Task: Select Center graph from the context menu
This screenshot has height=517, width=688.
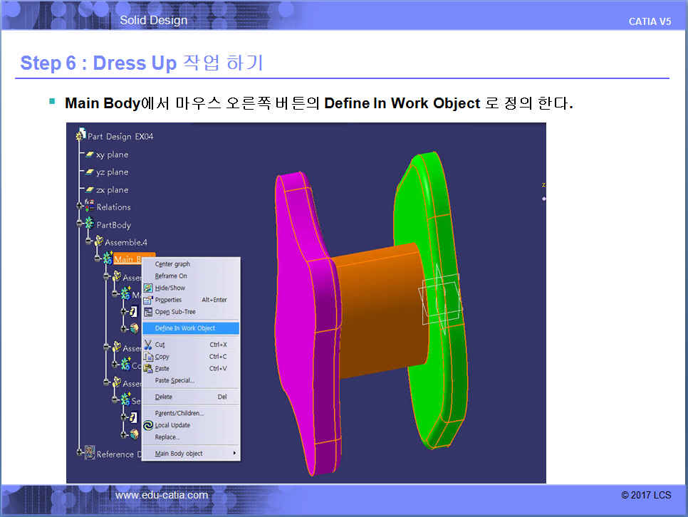Action: (x=172, y=264)
